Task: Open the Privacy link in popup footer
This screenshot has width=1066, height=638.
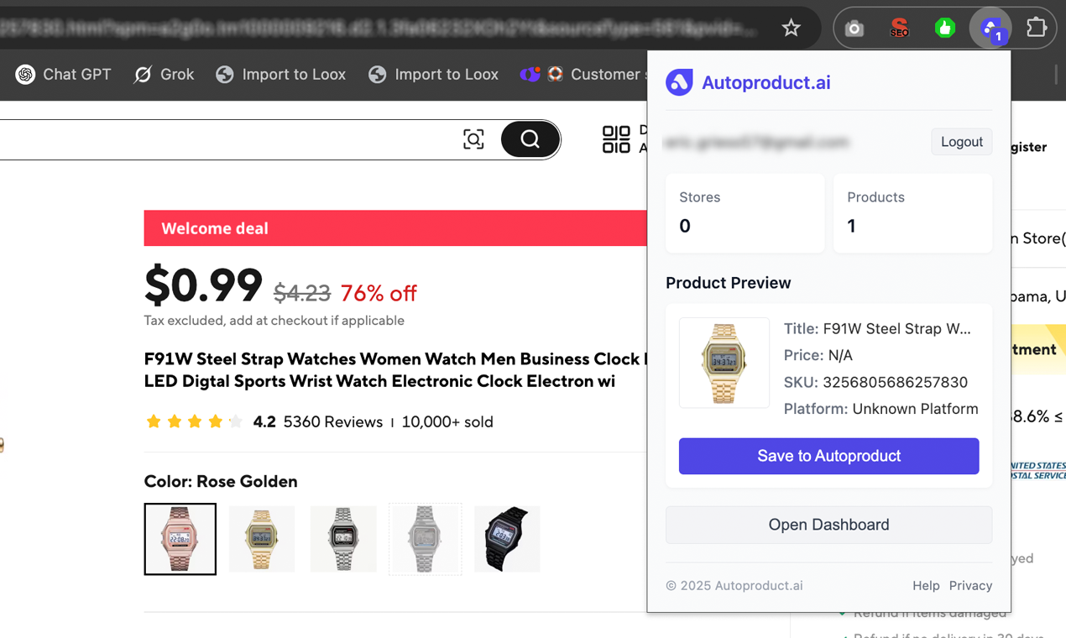Action: click(x=970, y=586)
